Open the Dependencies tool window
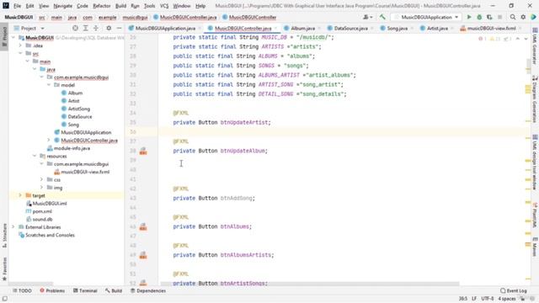Viewport: 539px width, 303px height. (148, 290)
